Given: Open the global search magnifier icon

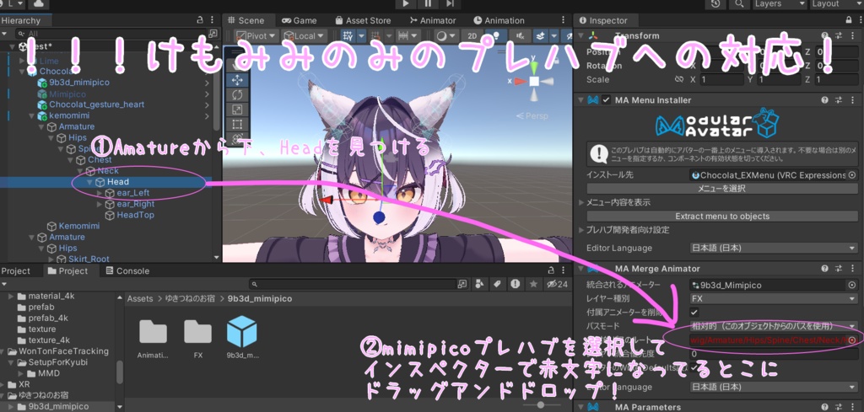Looking at the screenshot, I should [738, 4].
